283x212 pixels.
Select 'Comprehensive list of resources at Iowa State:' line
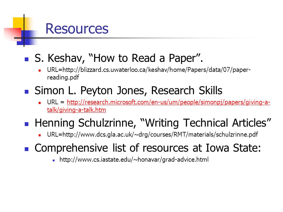(148, 148)
